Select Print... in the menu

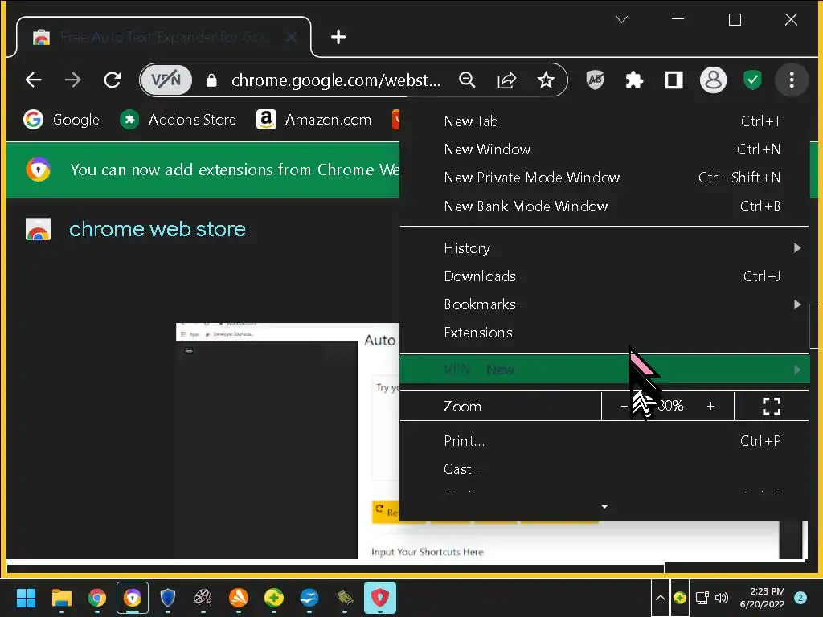pyautogui.click(x=604, y=441)
